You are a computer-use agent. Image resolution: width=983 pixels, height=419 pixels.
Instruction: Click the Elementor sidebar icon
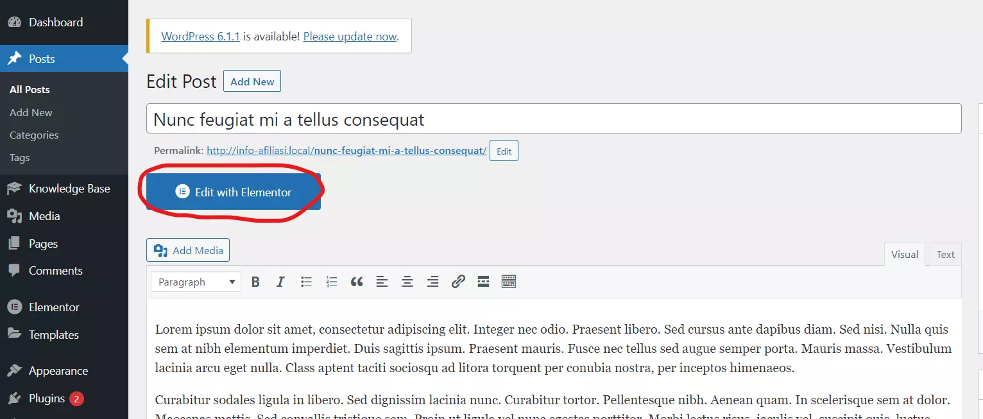14,307
